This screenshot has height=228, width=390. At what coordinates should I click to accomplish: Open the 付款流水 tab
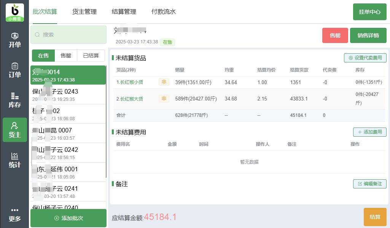point(164,12)
